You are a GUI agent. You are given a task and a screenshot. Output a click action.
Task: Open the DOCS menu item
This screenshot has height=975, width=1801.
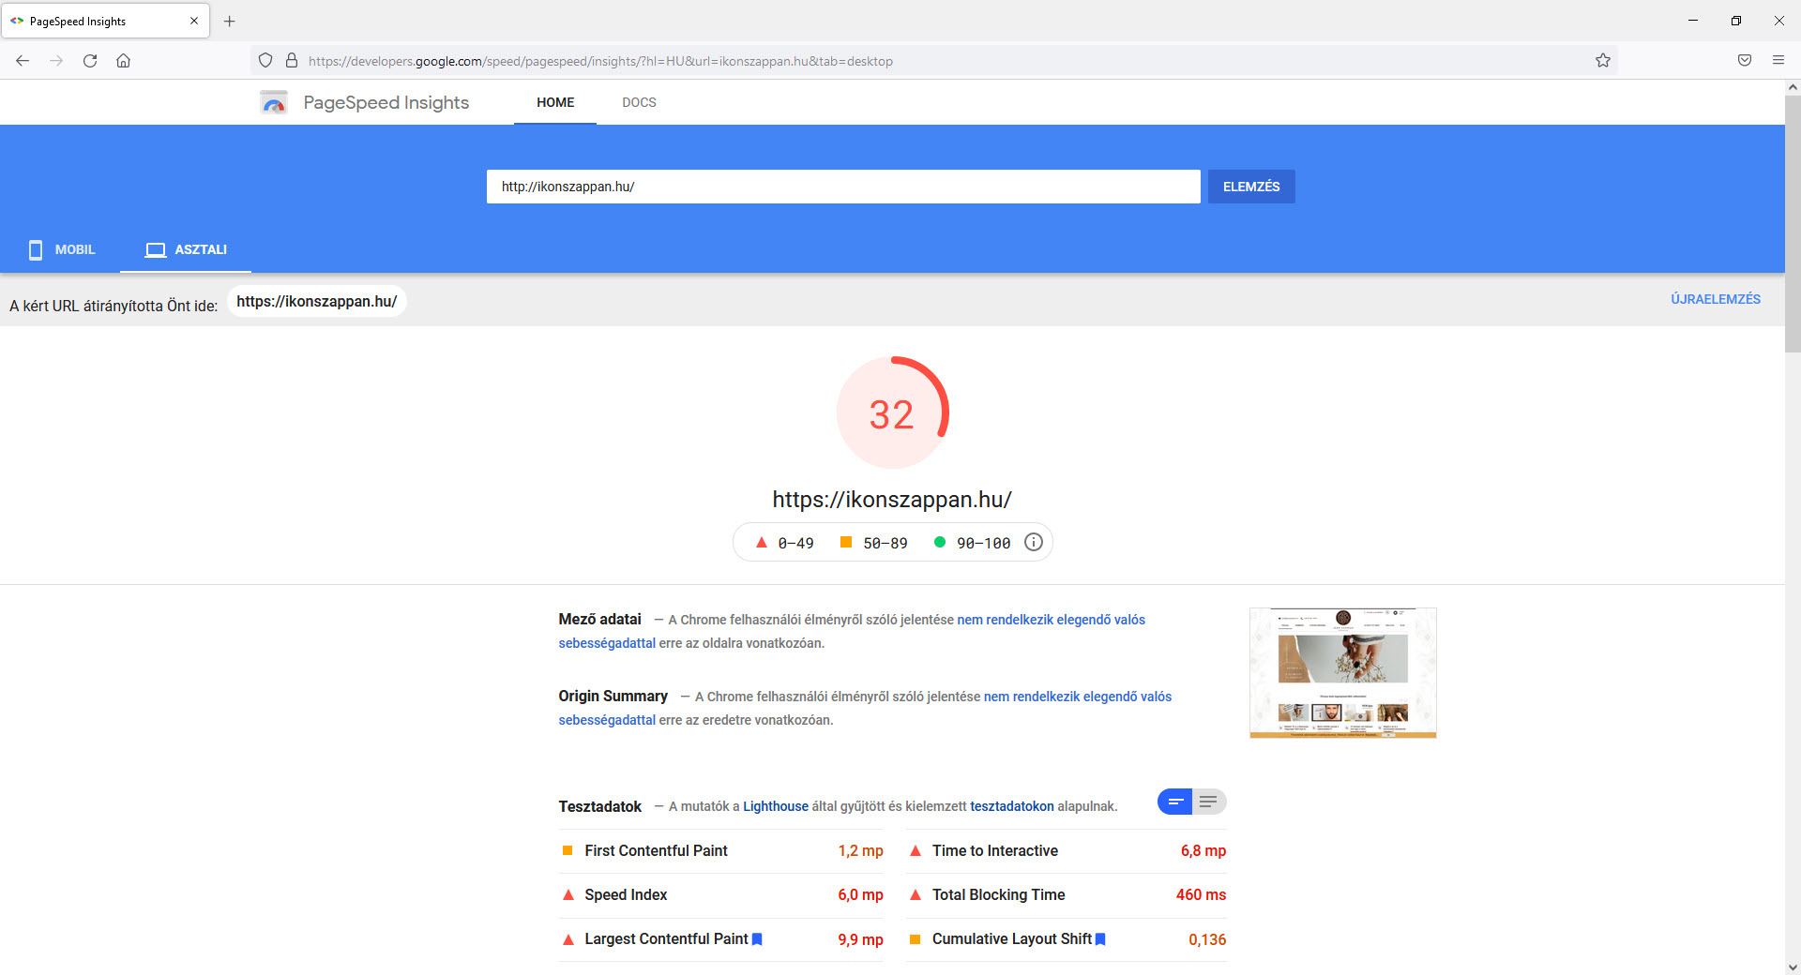pyautogui.click(x=639, y=102)
